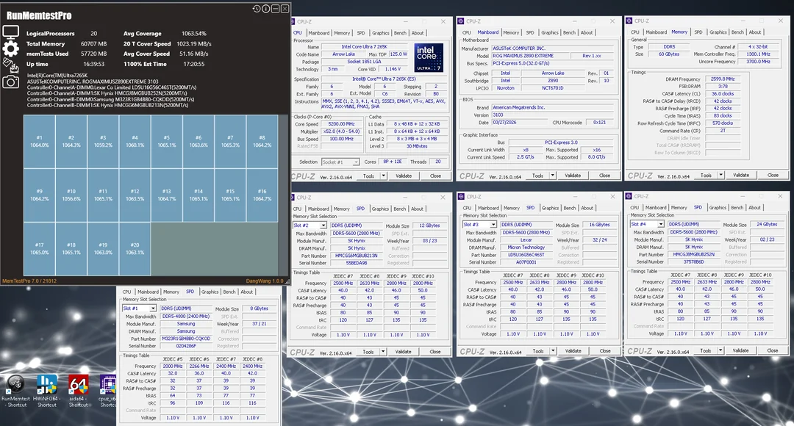Open the Slot #1 memory slot dropdown
The image size is (794, 426).
[x=138, y=308]
